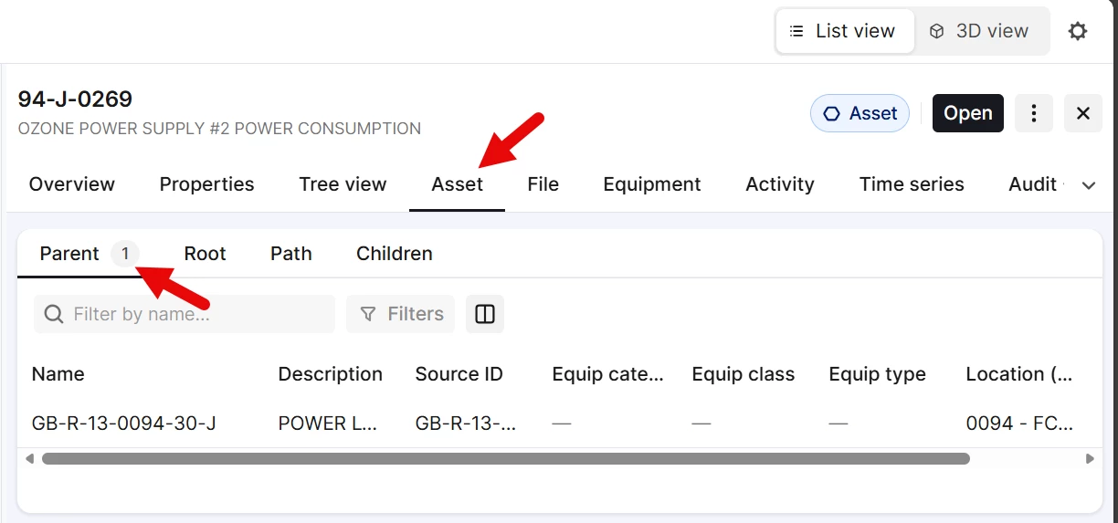The width and height of the screenshot is (1118, 523).
Task: Switch to the Children sub-tab
Action: click(394, 254)
